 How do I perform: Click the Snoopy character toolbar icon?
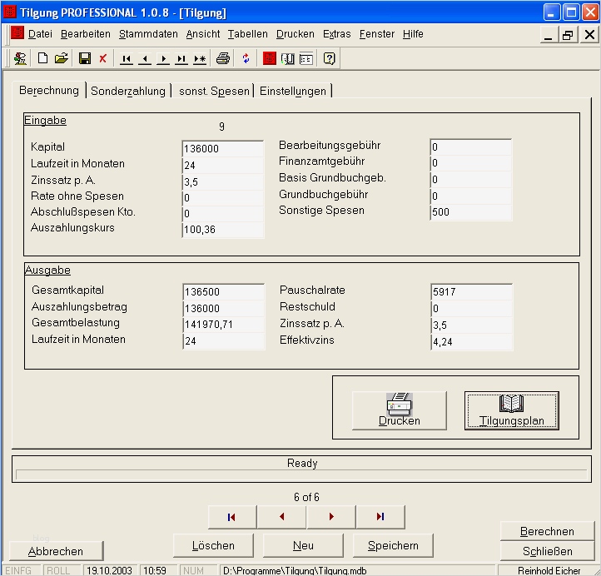click(x=20, y=58)
